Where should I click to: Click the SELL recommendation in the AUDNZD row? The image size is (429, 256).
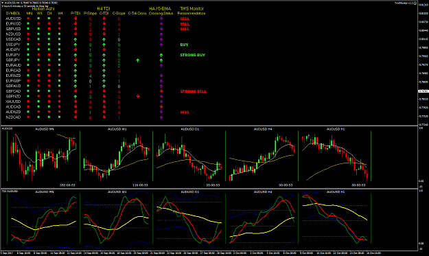coord(185,112)
